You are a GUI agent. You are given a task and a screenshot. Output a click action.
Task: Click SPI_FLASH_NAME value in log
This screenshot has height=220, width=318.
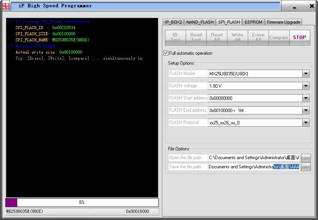tap(71, 40)
